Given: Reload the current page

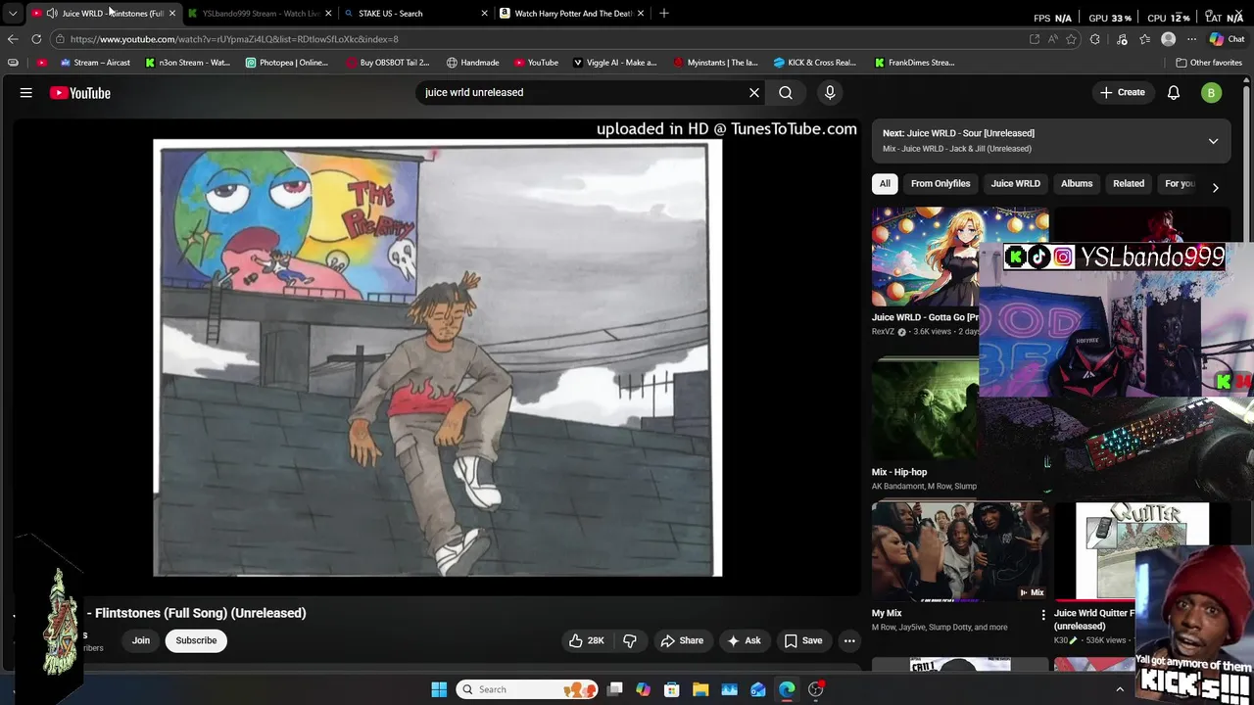Looking at the screenshot, I should 36,39.
